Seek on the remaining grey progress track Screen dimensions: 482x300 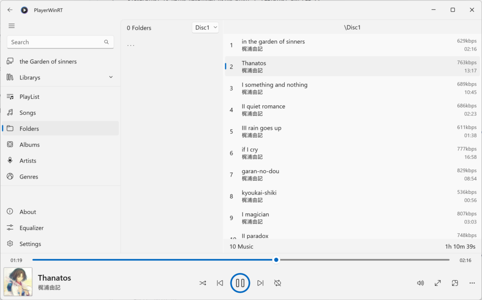(364, 260)
